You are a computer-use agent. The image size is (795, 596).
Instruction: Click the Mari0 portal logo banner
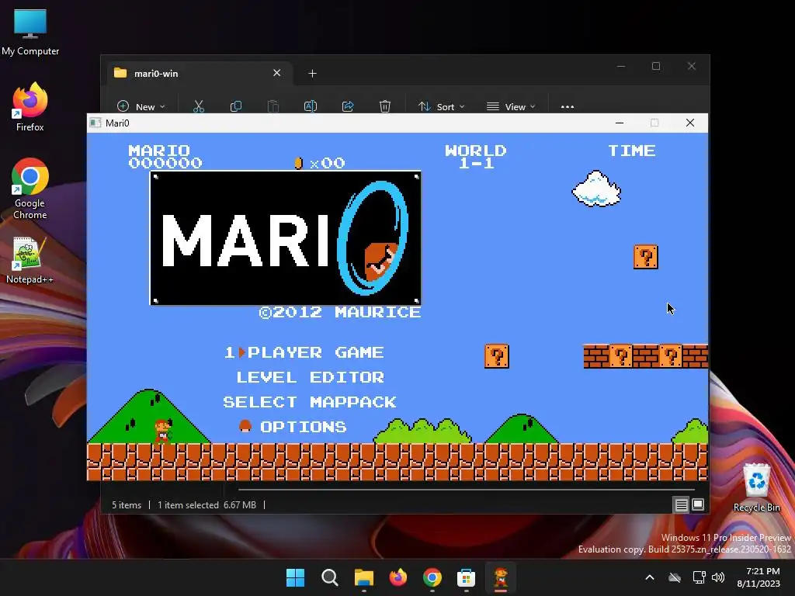coord(286,238)
